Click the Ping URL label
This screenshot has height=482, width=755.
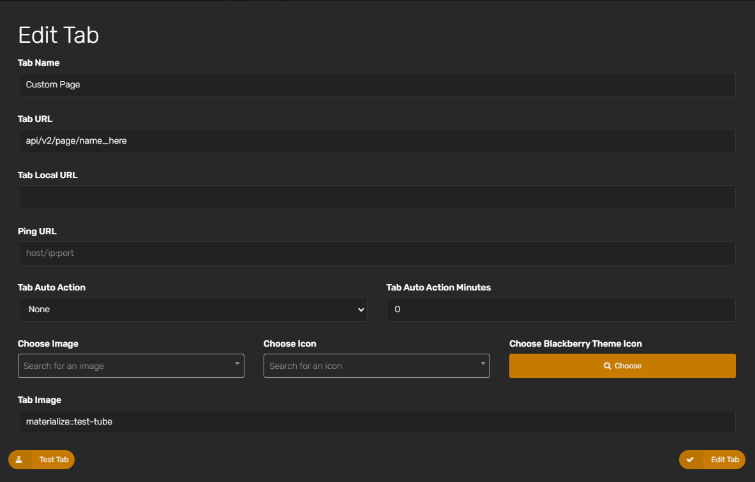[x=37, y=232]
